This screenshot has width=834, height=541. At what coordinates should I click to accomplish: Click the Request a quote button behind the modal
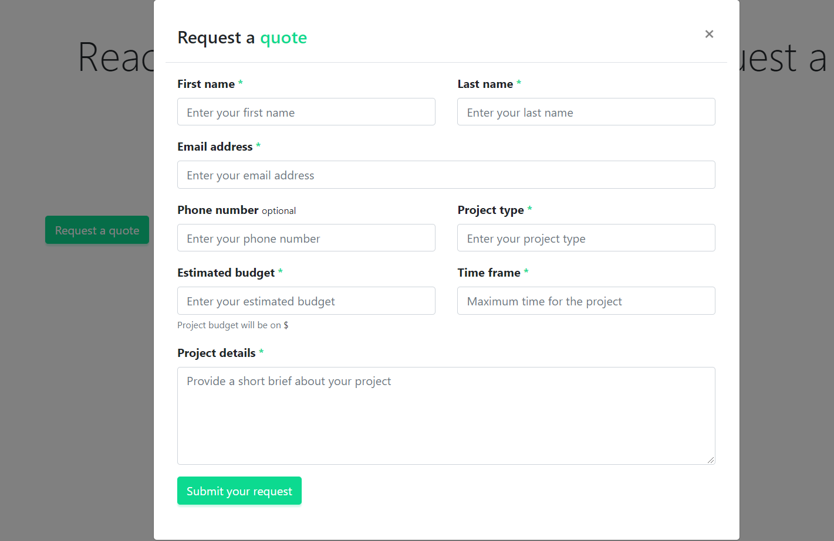pyautogui.click(x=97, y=230)
